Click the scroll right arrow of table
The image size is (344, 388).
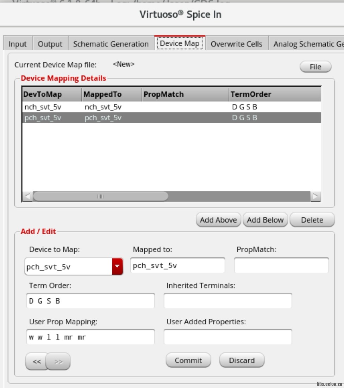click(x=315, y=196)
